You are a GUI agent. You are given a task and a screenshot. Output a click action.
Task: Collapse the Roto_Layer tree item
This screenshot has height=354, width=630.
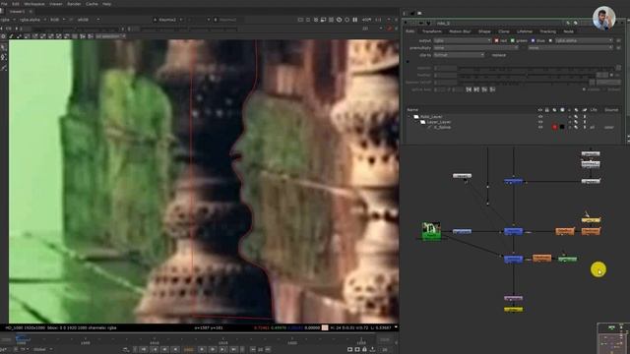[410, 117]
